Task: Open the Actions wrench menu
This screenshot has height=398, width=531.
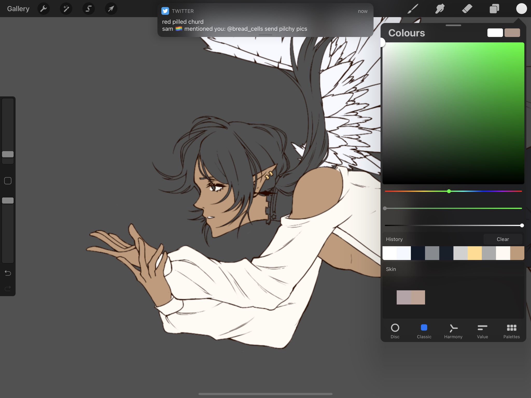Action: click(44, 9)
